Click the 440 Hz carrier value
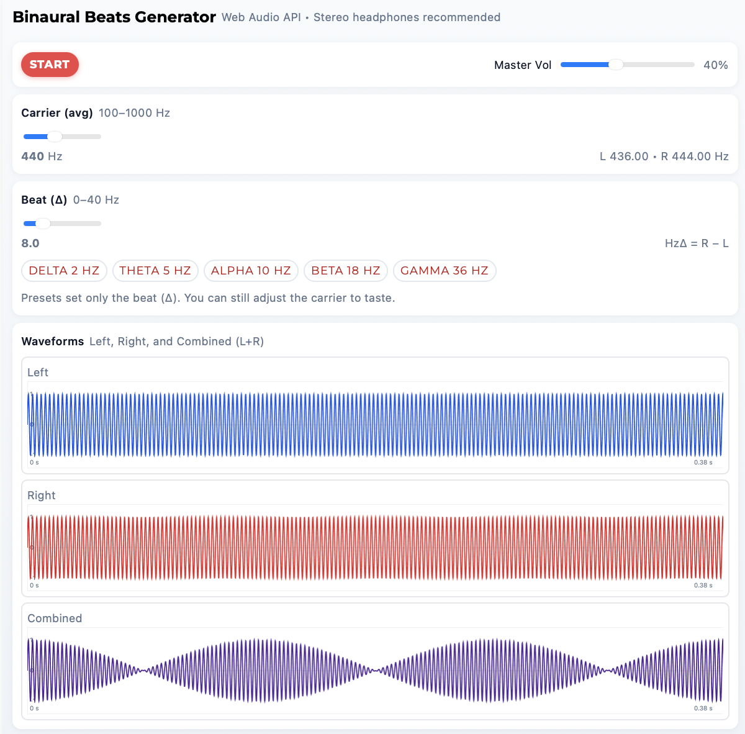This screenshot has width=745, height=734. (x=42, y=156)
